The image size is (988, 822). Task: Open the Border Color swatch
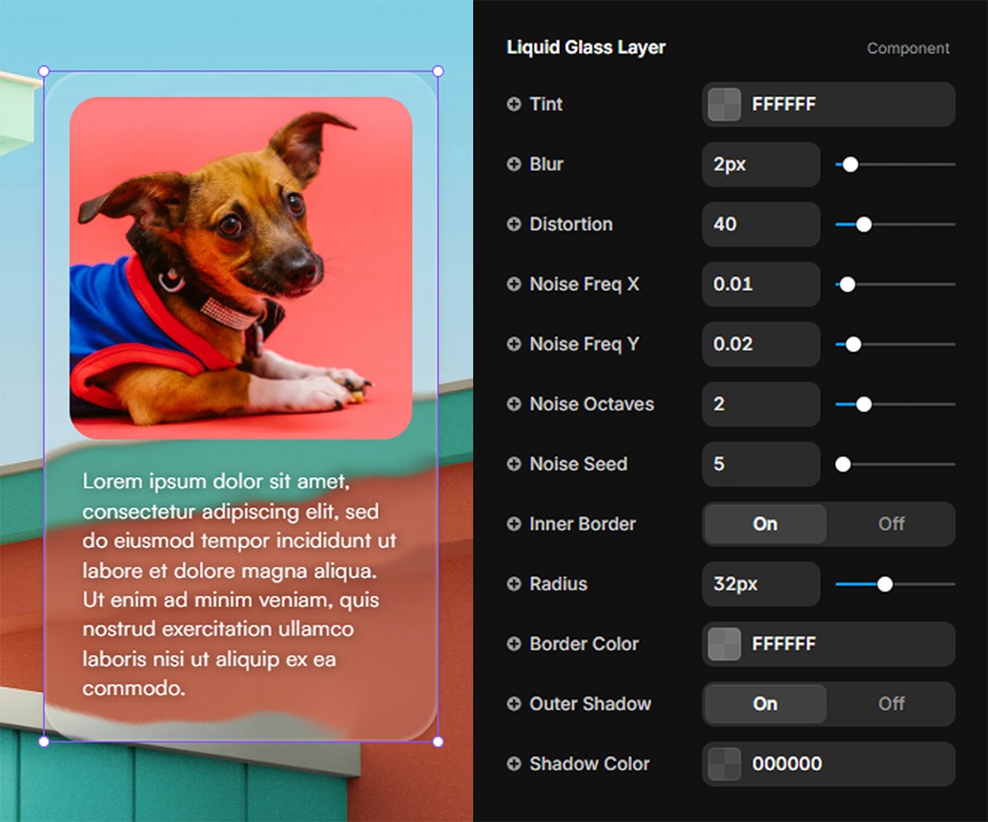click(x=725, y=644)
